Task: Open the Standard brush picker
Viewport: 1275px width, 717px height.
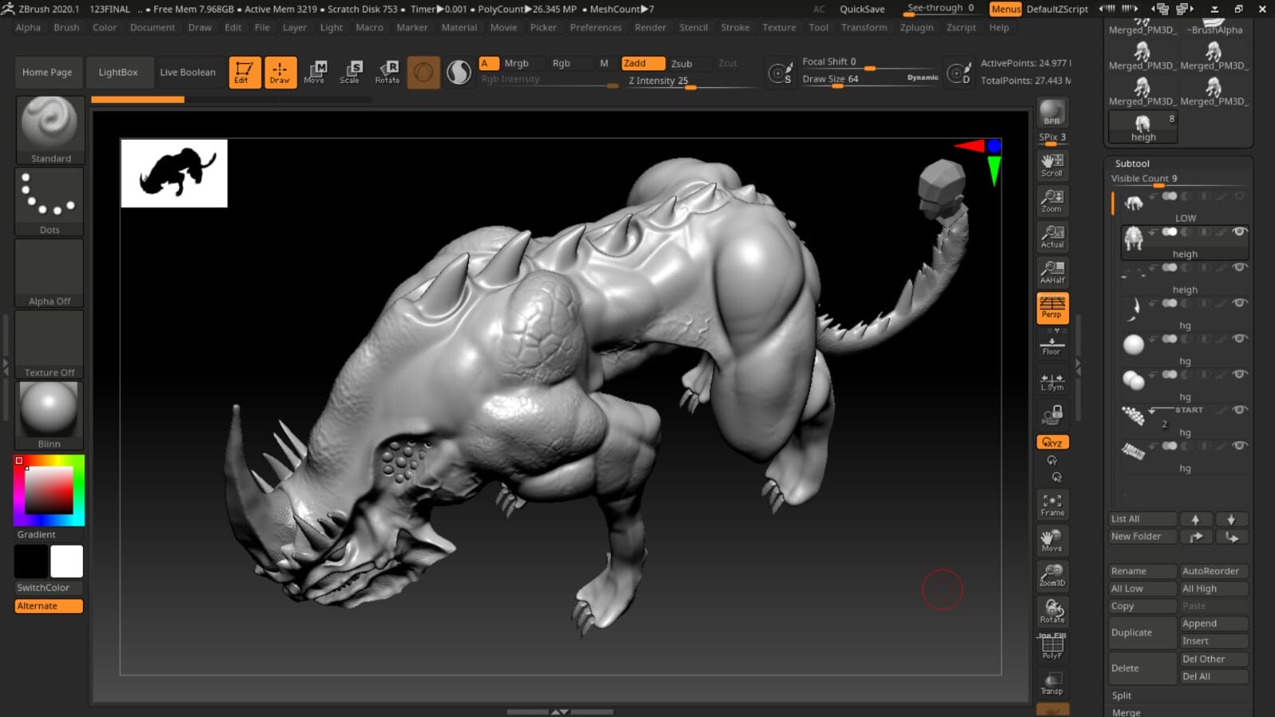Action: point(49,129)
